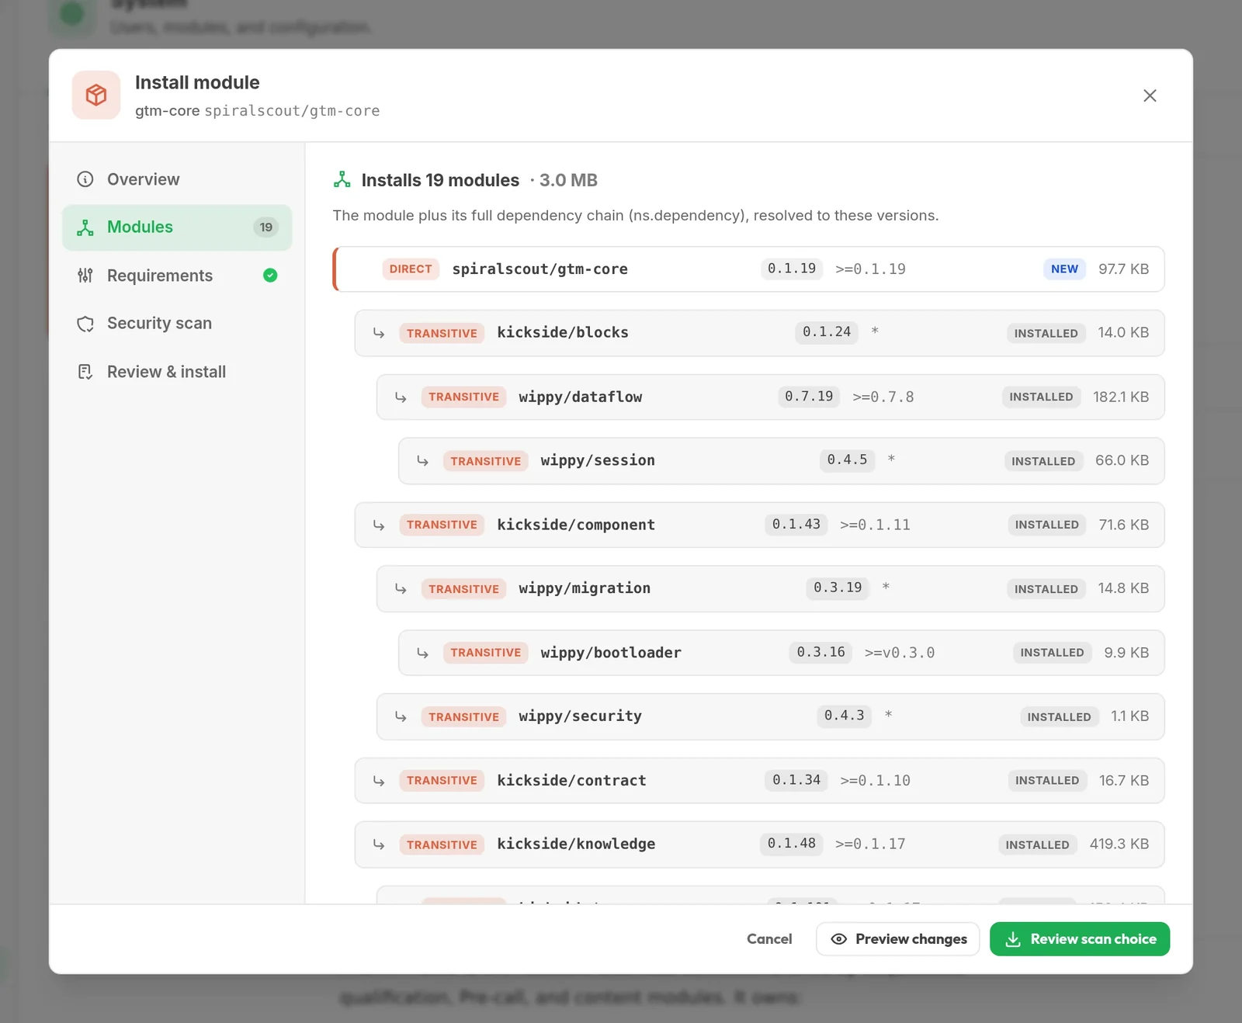The width and height of the screenshot is (1242, 1023).
Task: Click the 419.3 KB size of kickside/knowledge
Action: 1119,844
